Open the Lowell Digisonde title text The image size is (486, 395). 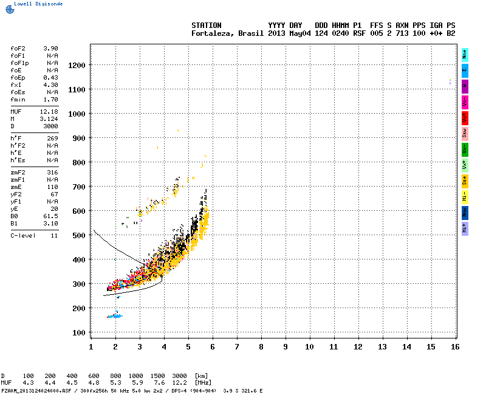[x=38, y=4]
